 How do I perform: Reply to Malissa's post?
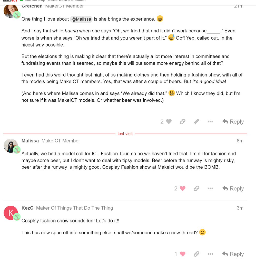coord(233,189)
